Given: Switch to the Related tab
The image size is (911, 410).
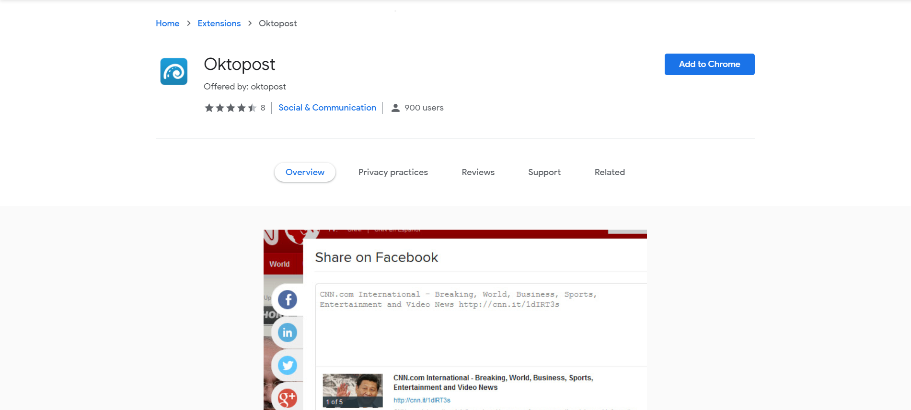Looking at the screenshot, I should click(x=610, y=172).
